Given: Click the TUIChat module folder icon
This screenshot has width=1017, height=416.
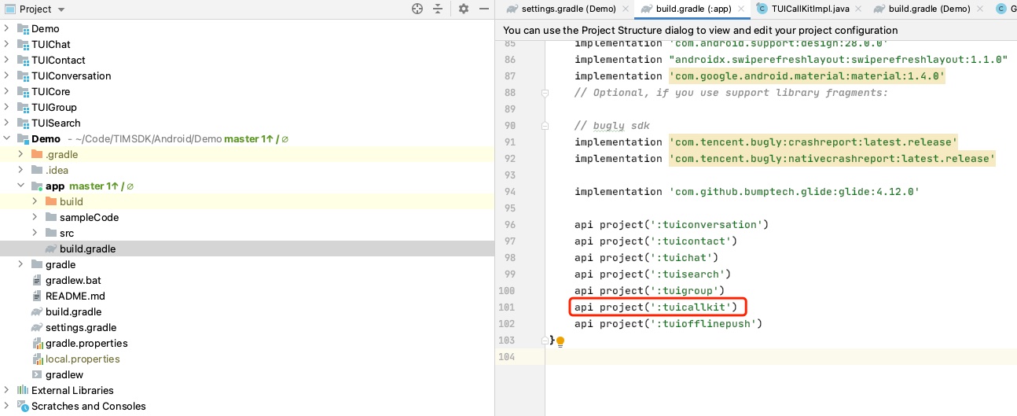Looking at the screenshot, I should [23, 45].
